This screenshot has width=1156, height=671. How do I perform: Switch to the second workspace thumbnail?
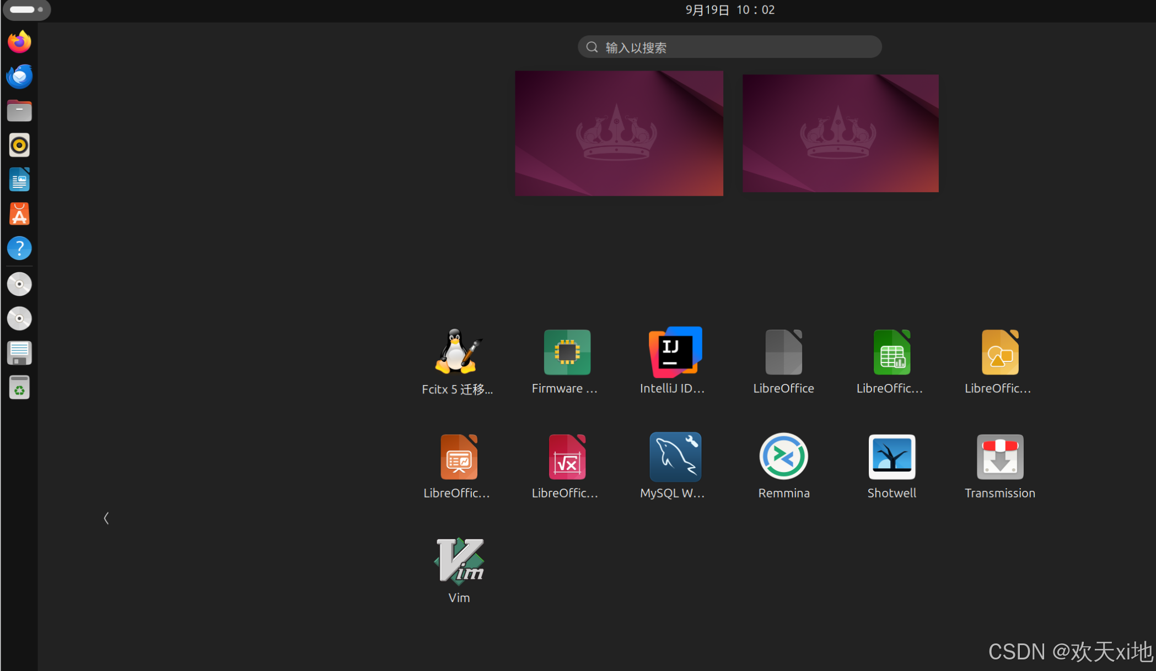click(x=840, y=133)
